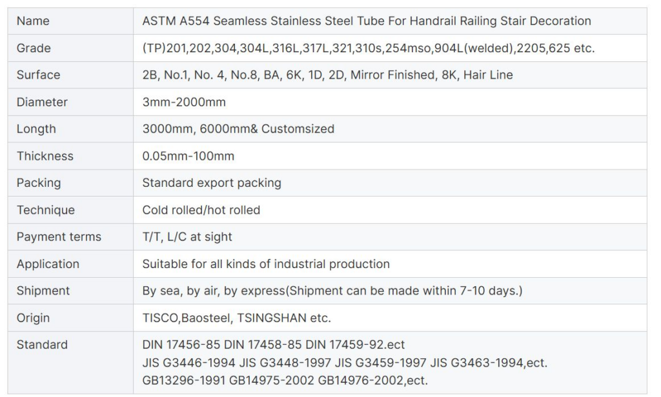The image size is (661, 397).
Task: Click the Thickness value 0.05mm-100mm
Action: pyautogui.click(x=188, y=156)
